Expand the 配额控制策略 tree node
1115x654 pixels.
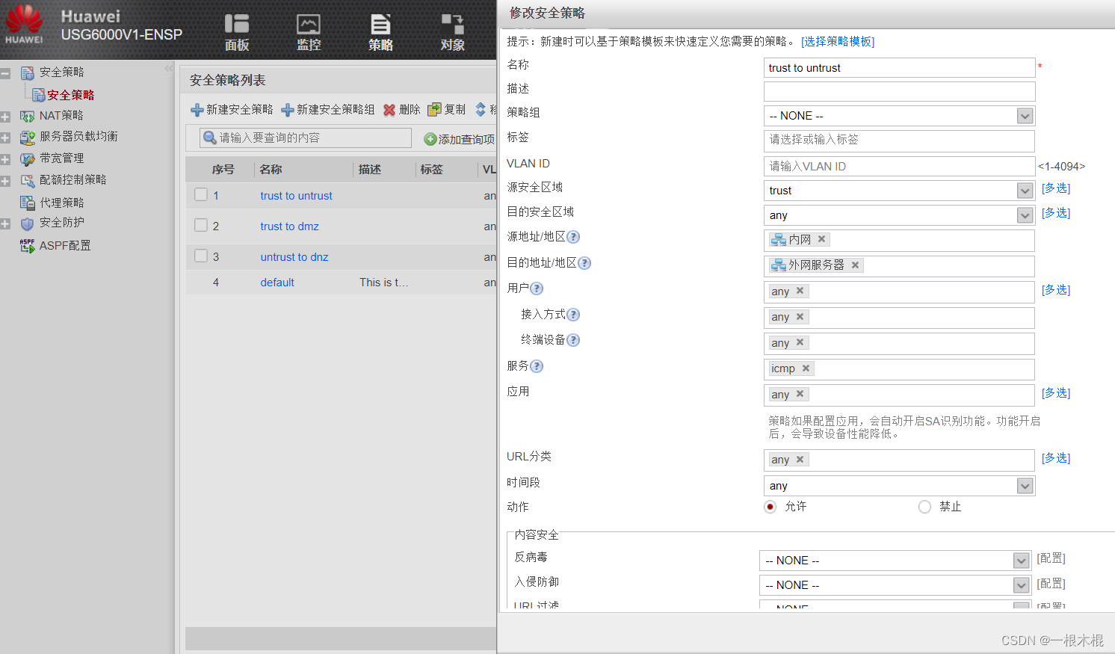click(x=5, y=181)
